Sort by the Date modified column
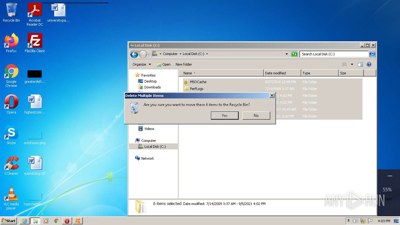Image resolution: width=400 pixels, height=225 pixels. 282,73
